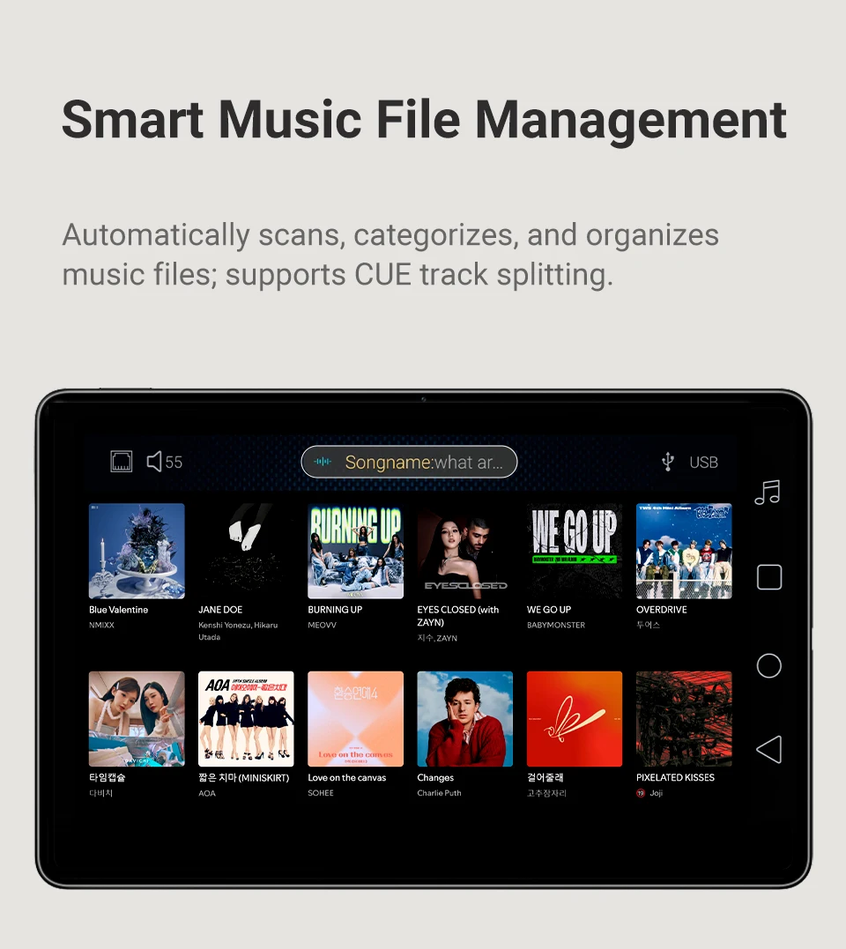Select the "PIXELATED KISSES" song title

coord(675,778)
